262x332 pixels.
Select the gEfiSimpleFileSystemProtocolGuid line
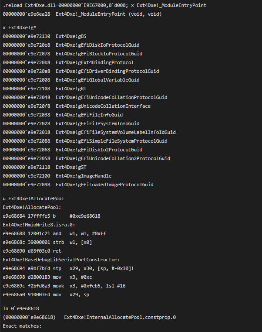(85, 141)
